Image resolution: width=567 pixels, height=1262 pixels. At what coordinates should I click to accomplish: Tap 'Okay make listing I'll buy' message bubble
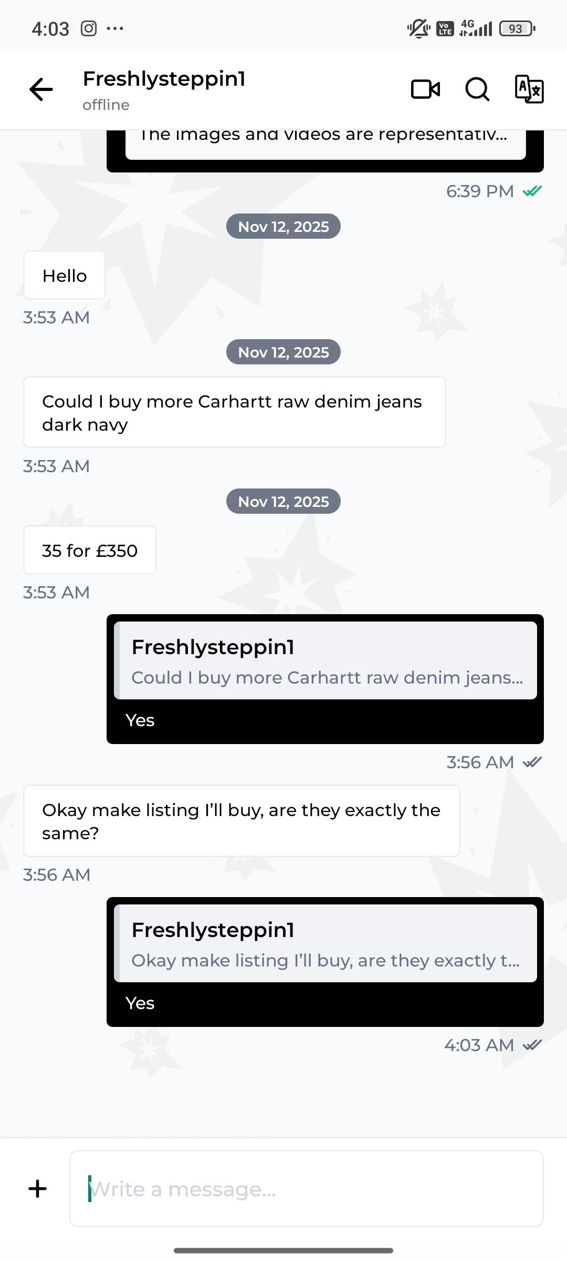(x=241, y=821)
